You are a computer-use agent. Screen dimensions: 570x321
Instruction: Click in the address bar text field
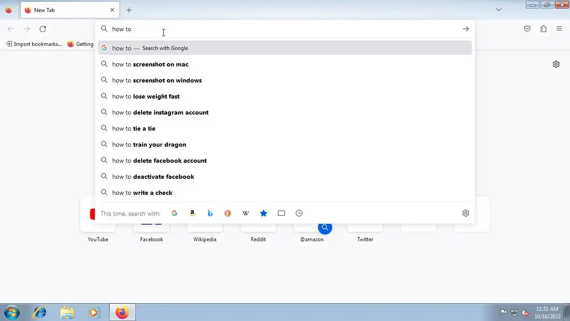[285, 29]
